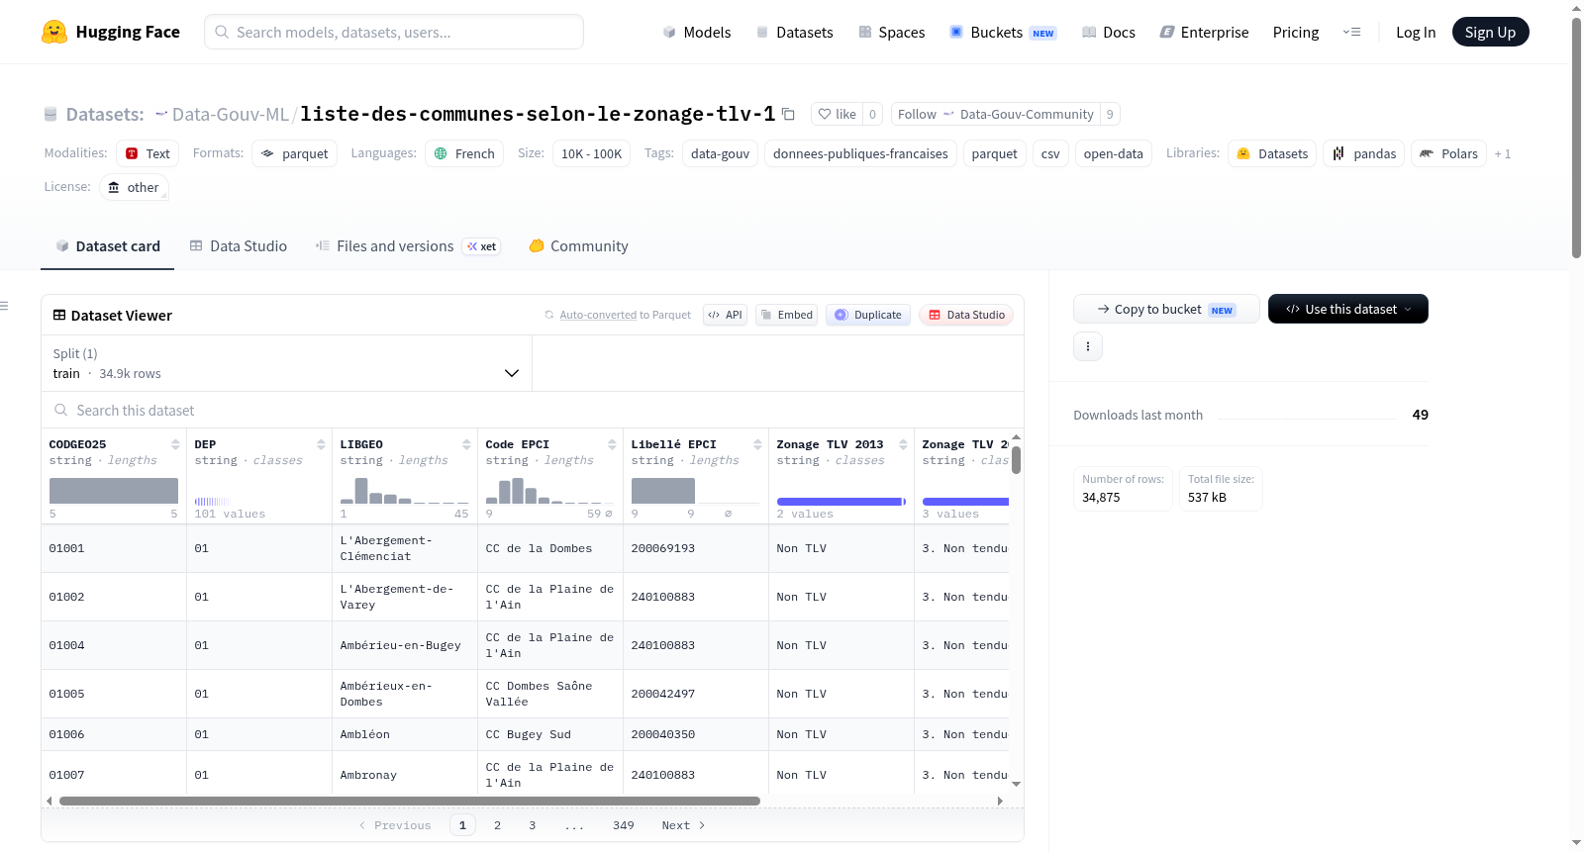
Task: Sort the CODGEO25 column
Action: tap(175, 444)
